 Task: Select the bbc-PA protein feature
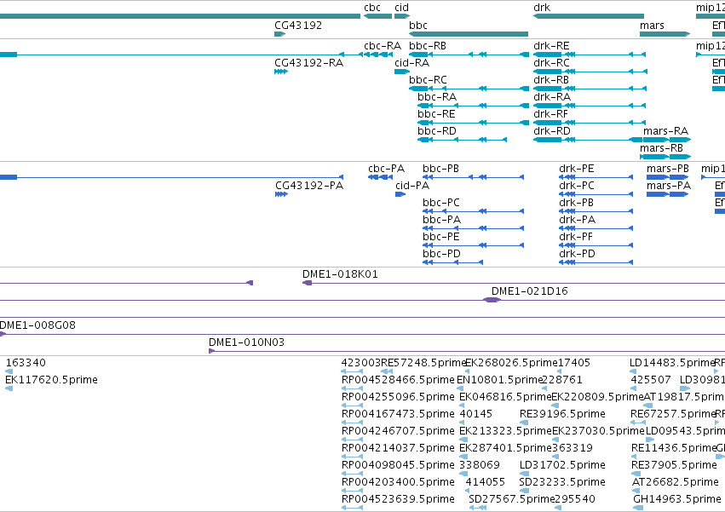click(x=473, y=228)
